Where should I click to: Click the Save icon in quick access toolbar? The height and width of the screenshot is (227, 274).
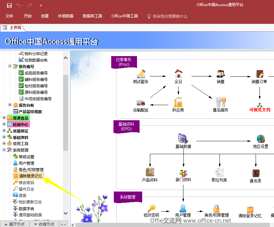pos(9,5)
